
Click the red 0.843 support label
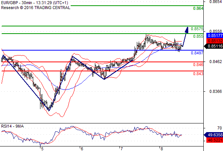coord(198,74)
